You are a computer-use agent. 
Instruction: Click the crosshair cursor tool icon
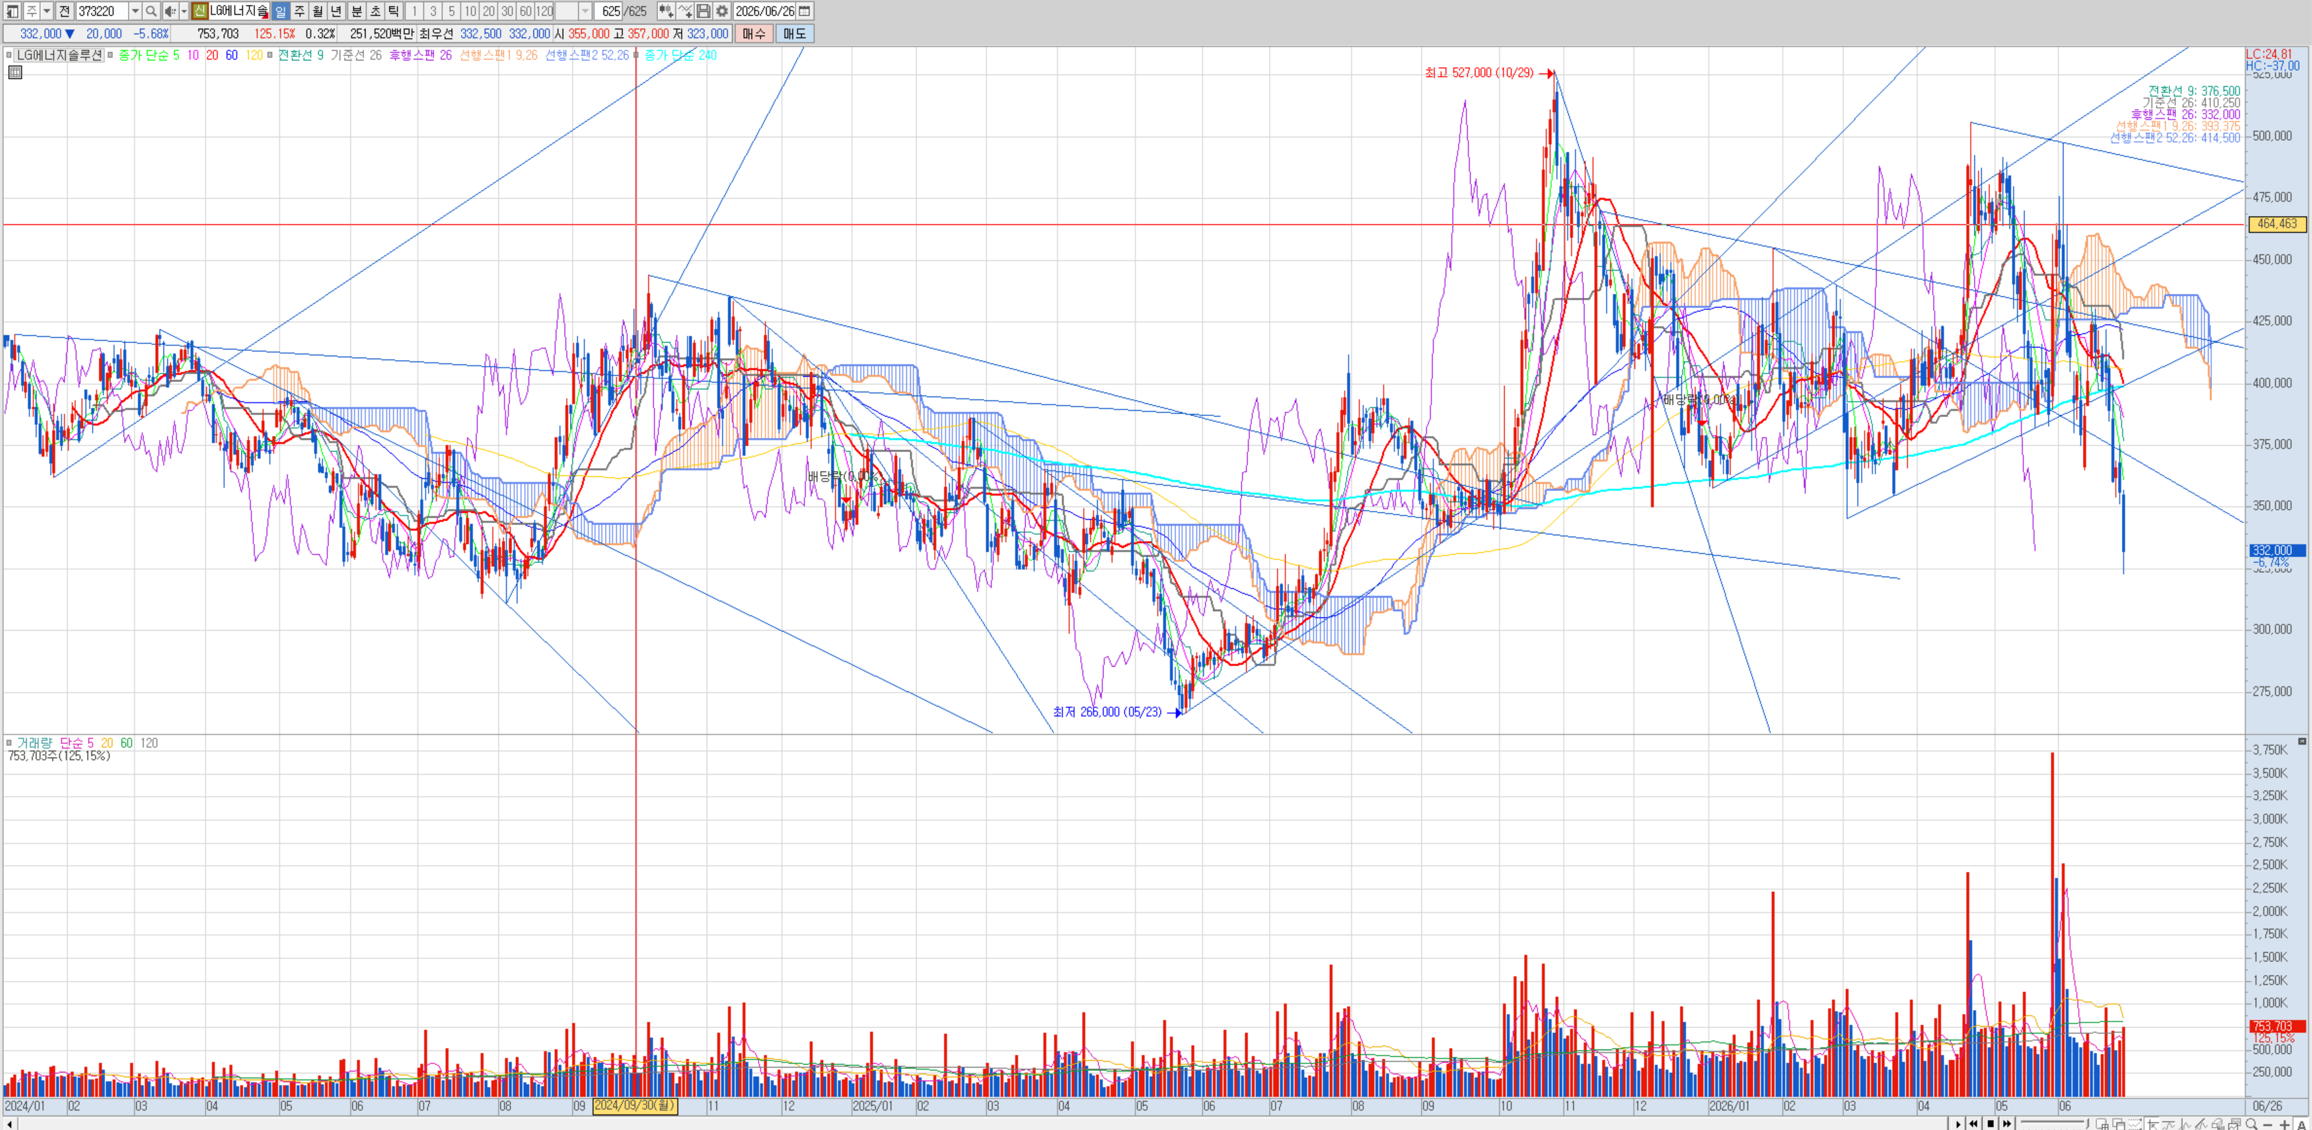click(2151, 1124)
